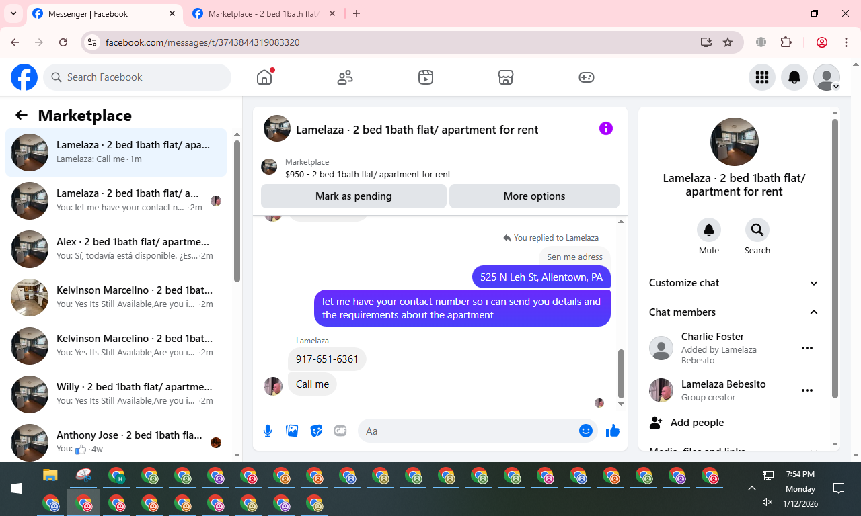Open account profile avatar menu

pos(827,77)
